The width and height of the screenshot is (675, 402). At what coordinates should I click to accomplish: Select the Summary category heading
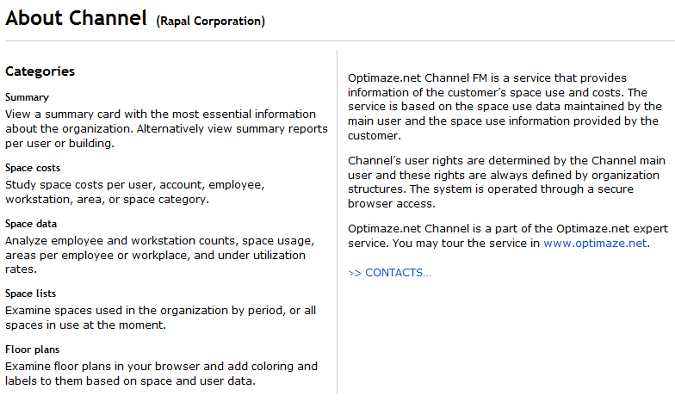27,97
